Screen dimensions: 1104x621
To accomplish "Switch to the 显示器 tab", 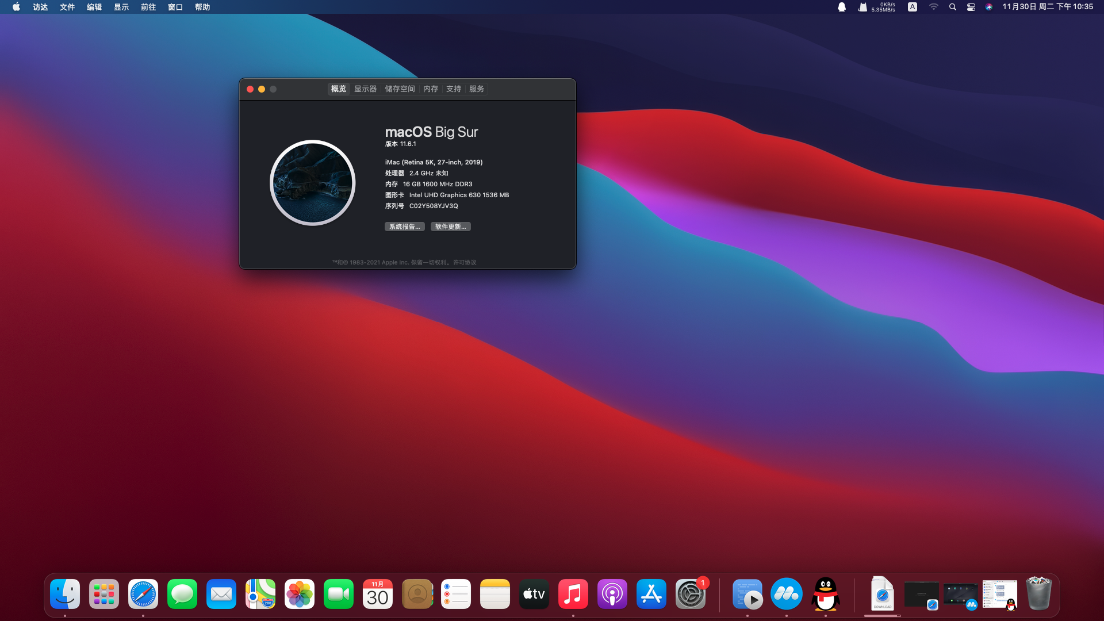I will [x=365, y=89].
